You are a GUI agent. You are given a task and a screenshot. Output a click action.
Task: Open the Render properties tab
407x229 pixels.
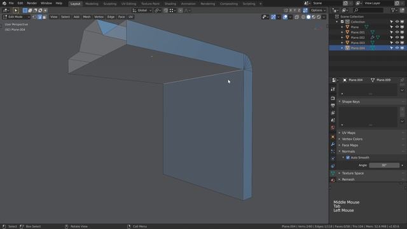click(x=333, y=99)
